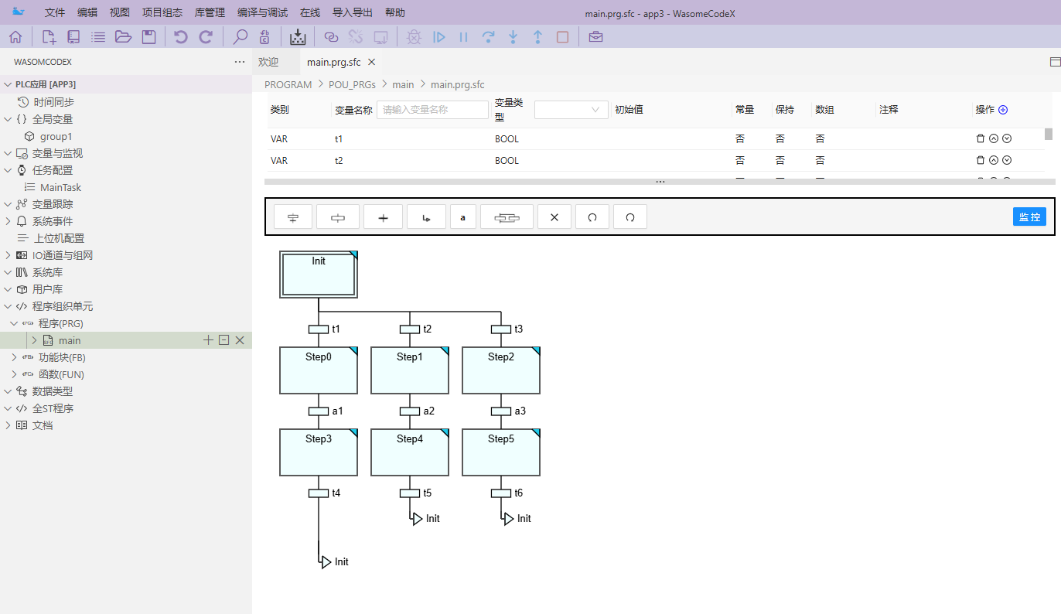
Task: Close the main.prg.sfc tab
Action: [371, 62]
